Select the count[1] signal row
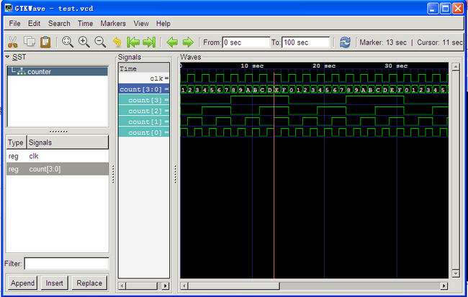Image resolution: width=468 pixels, height=297 pixels. (144, 122)
